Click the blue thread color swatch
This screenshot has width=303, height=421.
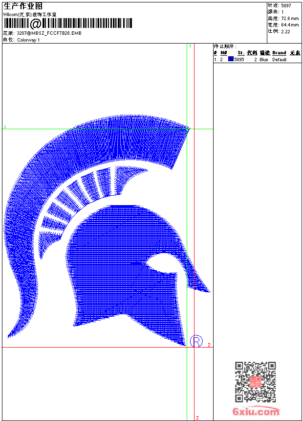[231, 59]
